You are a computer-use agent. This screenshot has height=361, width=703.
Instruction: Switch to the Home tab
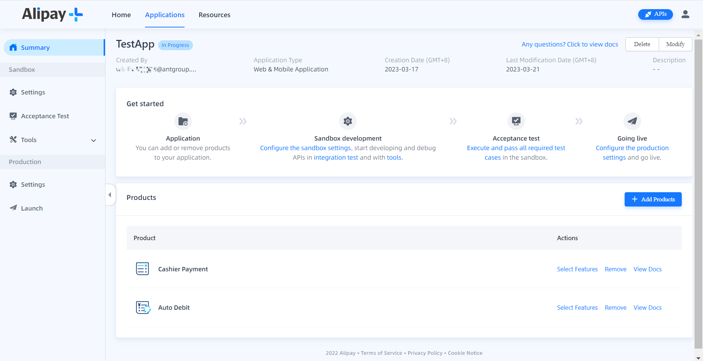click(121, 15)
